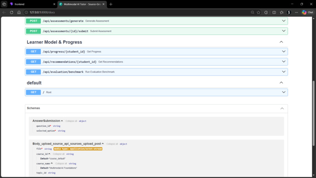Click scrollbar up arrow

(313, 18)
